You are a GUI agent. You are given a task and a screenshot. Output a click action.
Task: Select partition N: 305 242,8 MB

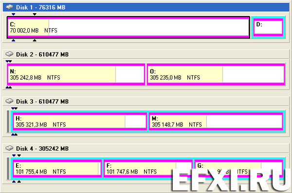76,74
